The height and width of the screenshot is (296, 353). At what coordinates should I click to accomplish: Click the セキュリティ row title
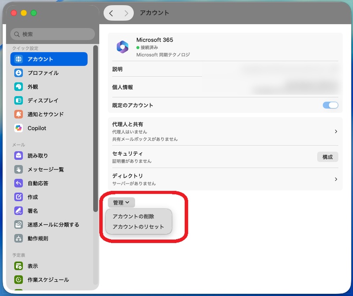click(x=128, y=154)
